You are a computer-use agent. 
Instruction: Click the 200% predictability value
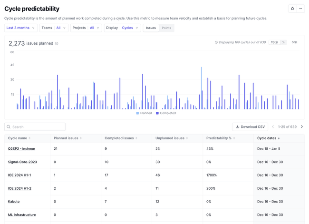[211, 188]
